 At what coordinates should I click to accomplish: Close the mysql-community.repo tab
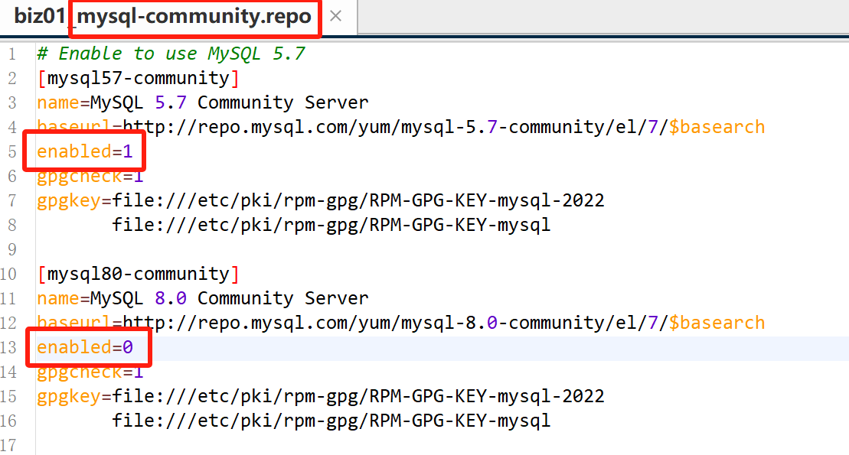(336, 16)
